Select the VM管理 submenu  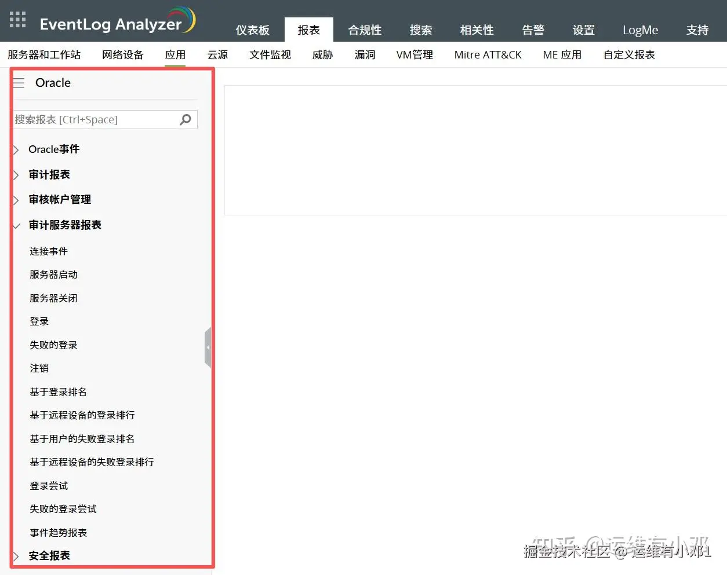click(415, 55)
